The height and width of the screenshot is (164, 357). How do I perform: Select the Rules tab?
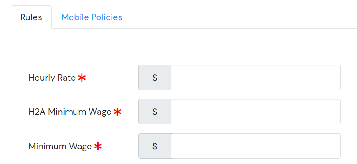click(31, 17)
